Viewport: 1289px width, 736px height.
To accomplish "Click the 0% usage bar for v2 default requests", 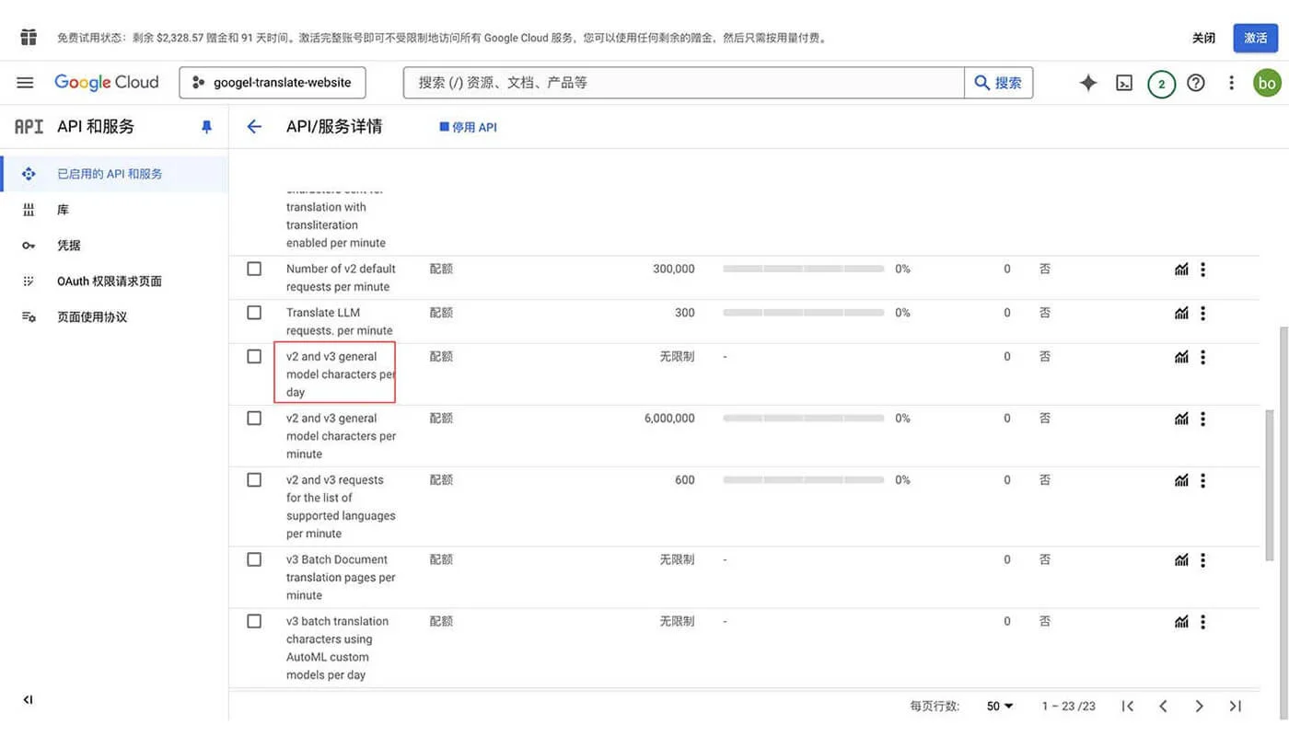I will [804, 268].
